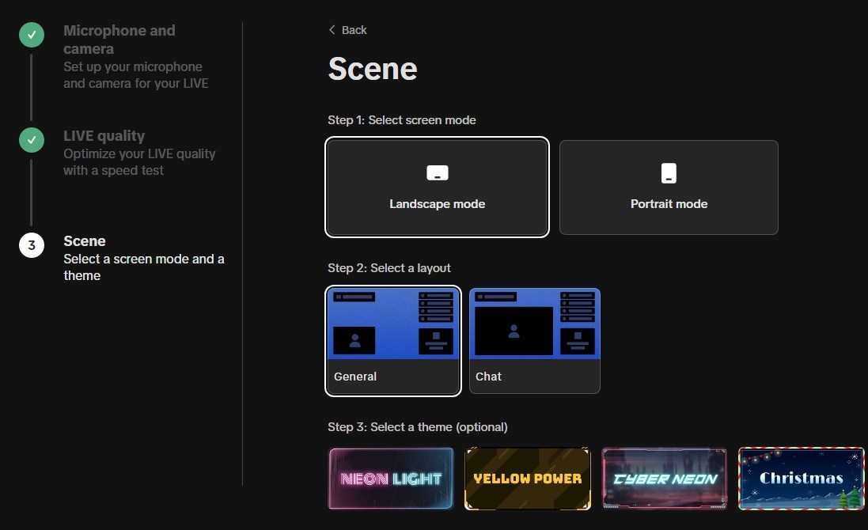Click the General layout preview image

pos(393,324)
